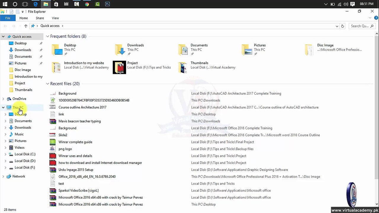Select the Slide2 file

(63, 135)
